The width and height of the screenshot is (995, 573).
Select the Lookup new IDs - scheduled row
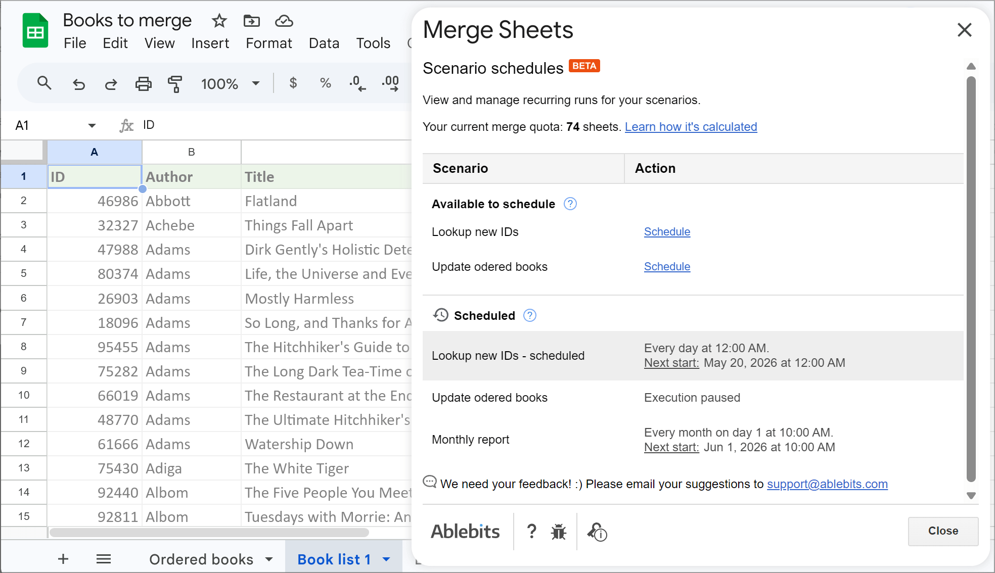pyautogui.click(x=693, y=356)
